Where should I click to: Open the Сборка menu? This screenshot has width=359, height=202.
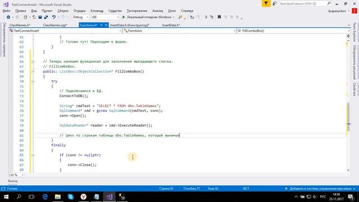coord(63,11)
